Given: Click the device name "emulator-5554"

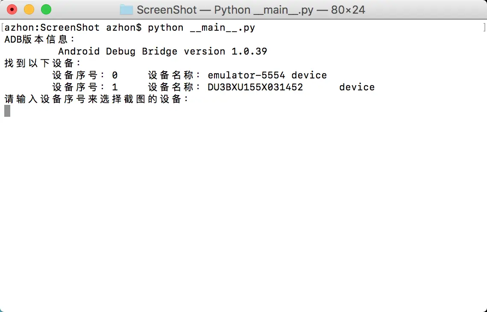Looking at the screenshot, I should pos(246,75).
